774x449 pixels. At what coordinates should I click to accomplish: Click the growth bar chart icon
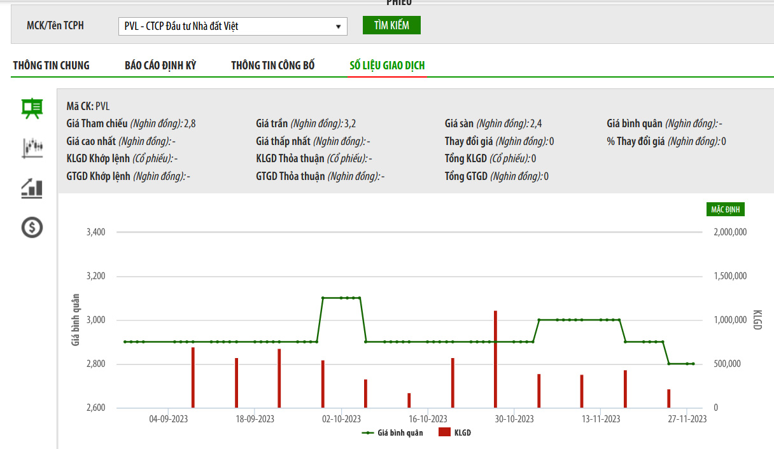pos(32,188)
